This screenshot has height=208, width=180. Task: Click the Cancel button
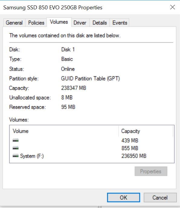pos(160,197)
